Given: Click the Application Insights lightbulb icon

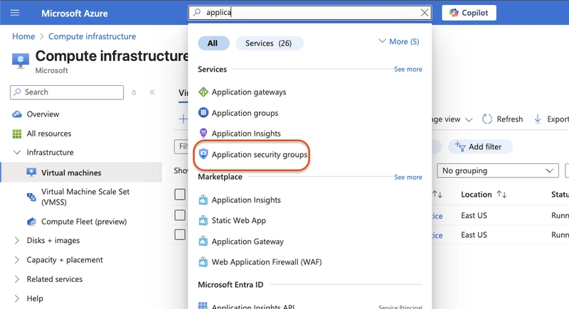Looking at the screenshot, I should (203, 134).
